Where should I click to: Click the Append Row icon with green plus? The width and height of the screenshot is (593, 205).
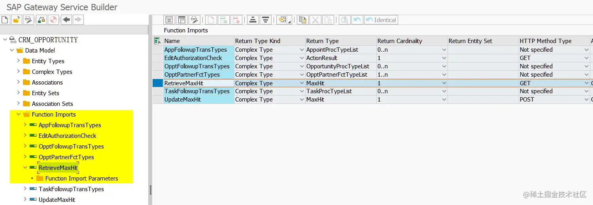[x=224, y=20]
